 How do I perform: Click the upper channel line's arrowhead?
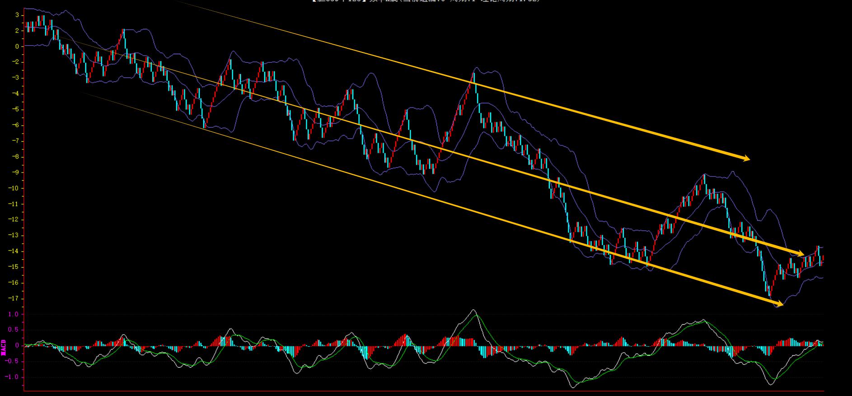745,158
